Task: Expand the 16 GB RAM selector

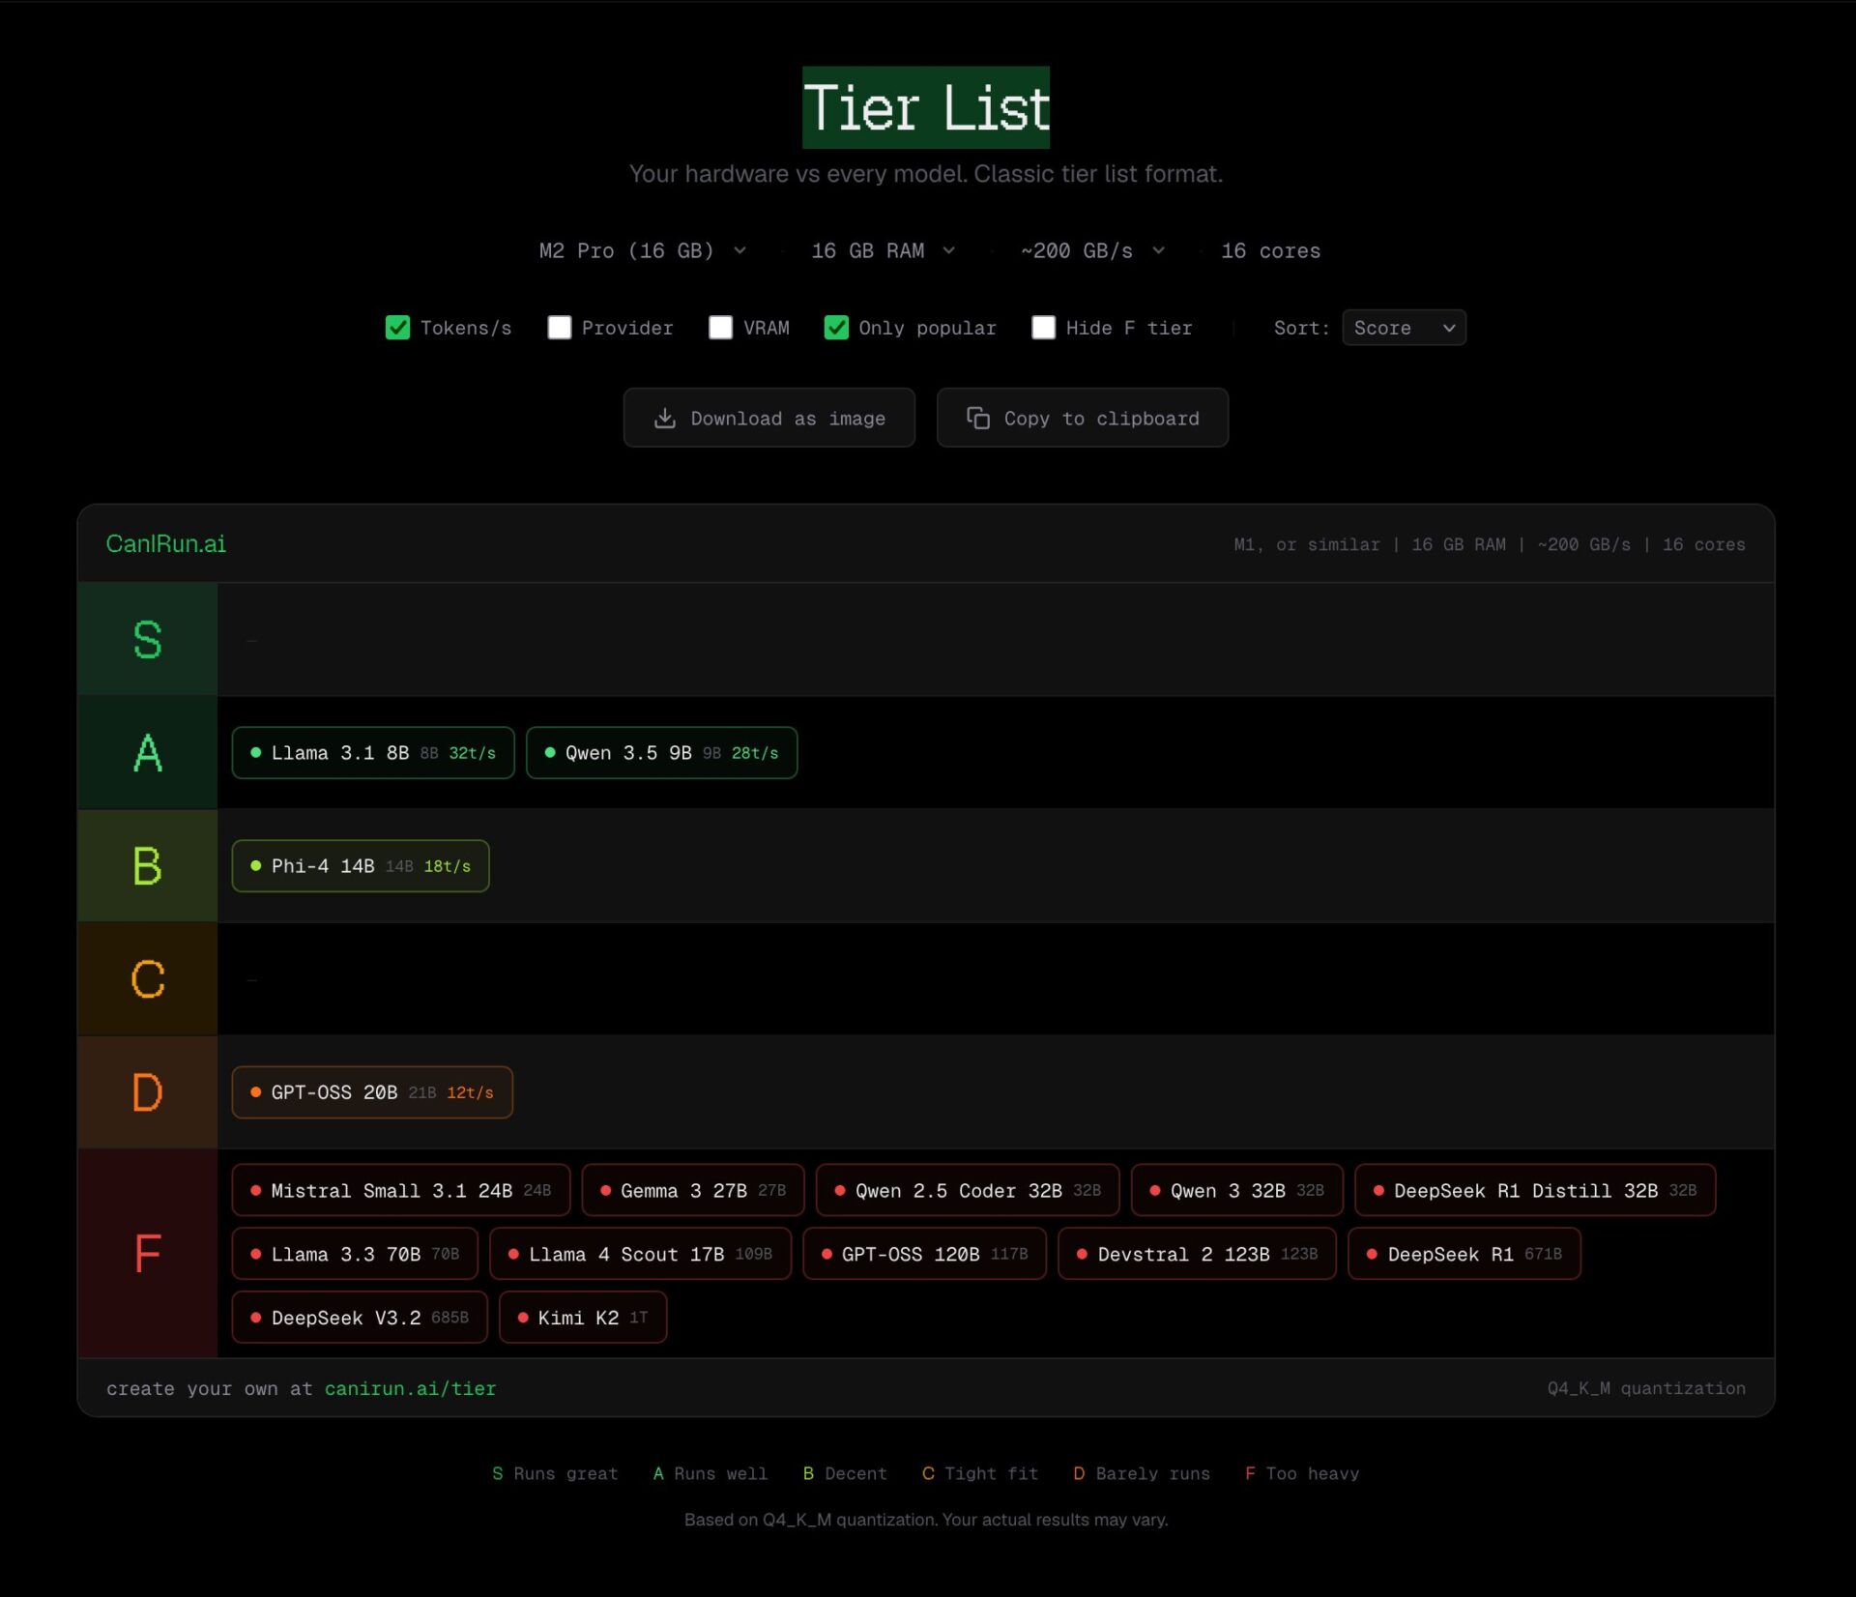Action: (x=883, y=251)
